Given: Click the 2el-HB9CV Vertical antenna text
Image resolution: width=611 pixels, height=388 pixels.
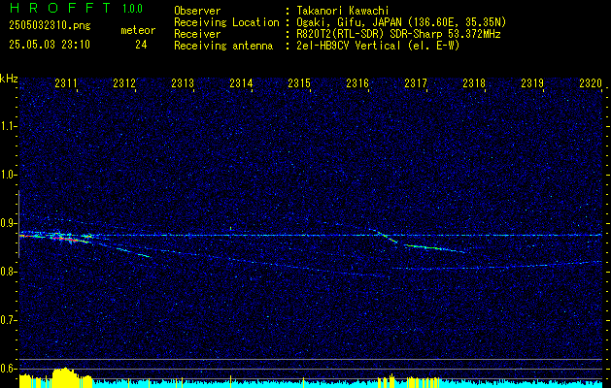Looking at the screenshot, I should 378,46.
